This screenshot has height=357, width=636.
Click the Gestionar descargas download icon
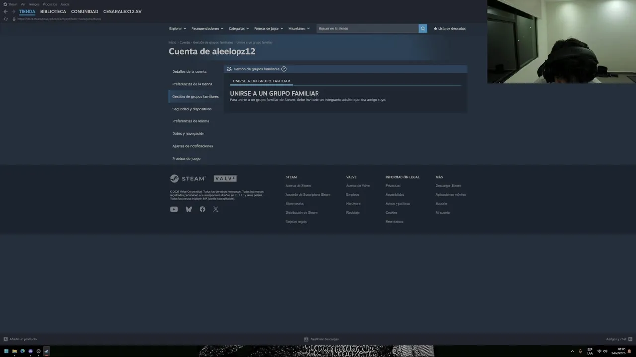tap(306, 339)
